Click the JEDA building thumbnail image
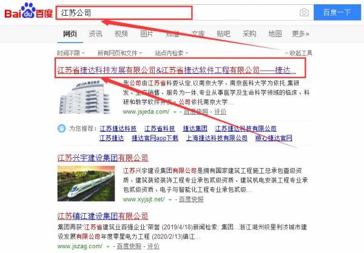 point(84,97)
